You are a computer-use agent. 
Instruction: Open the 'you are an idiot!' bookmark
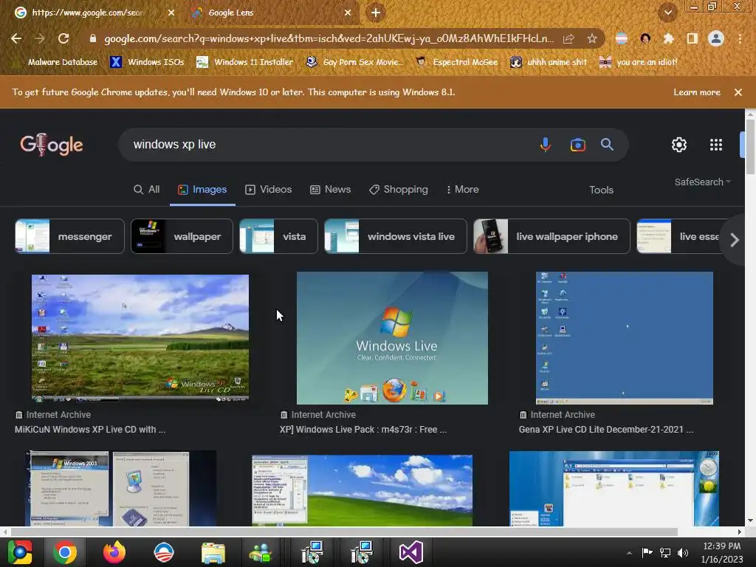638,62
